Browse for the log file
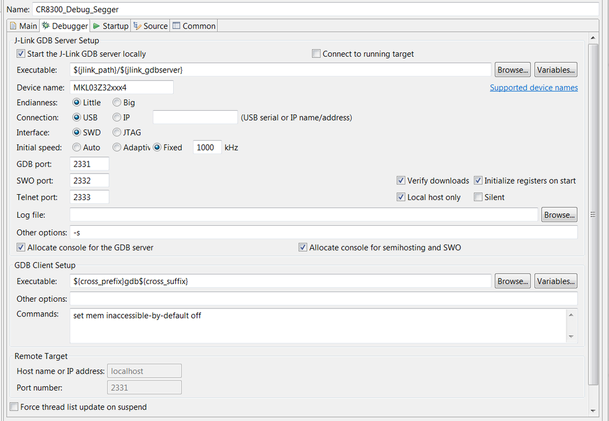The height and width of the screenshot is (421, 609). [559, 215]
